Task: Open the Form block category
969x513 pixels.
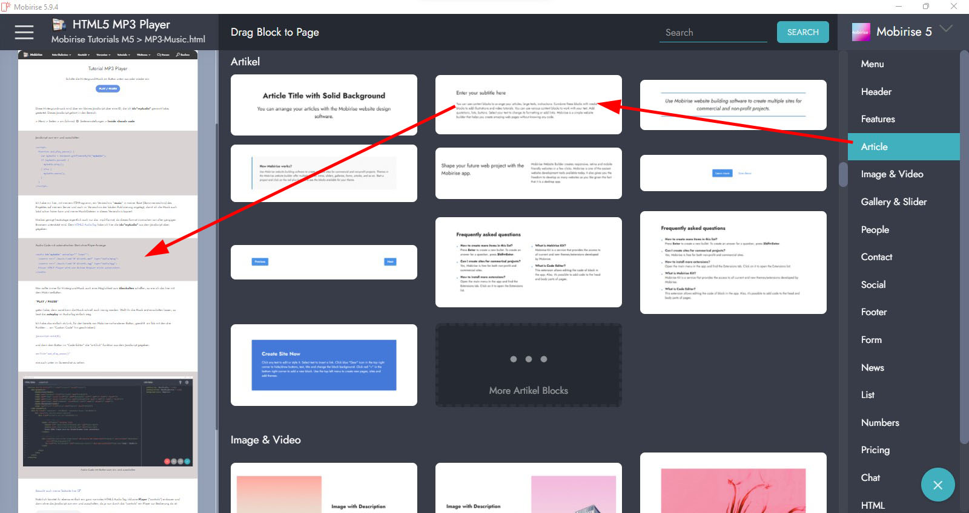Action: pos(871,340)
